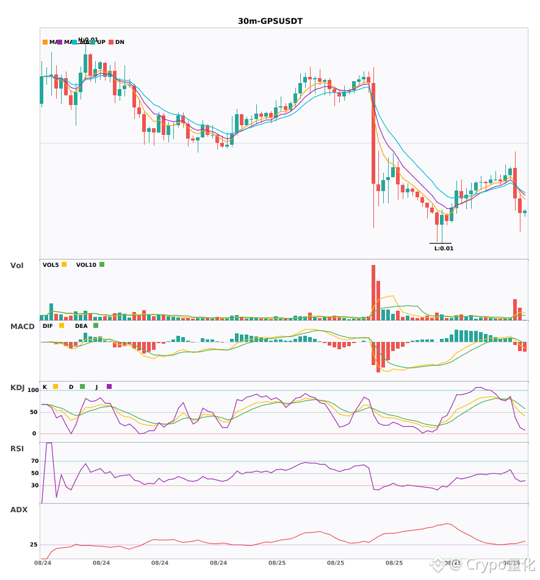Select the VOL10 green legend swatch
Image resolution: width=540 pixels, height=580 pixels.
coord(102,264)
